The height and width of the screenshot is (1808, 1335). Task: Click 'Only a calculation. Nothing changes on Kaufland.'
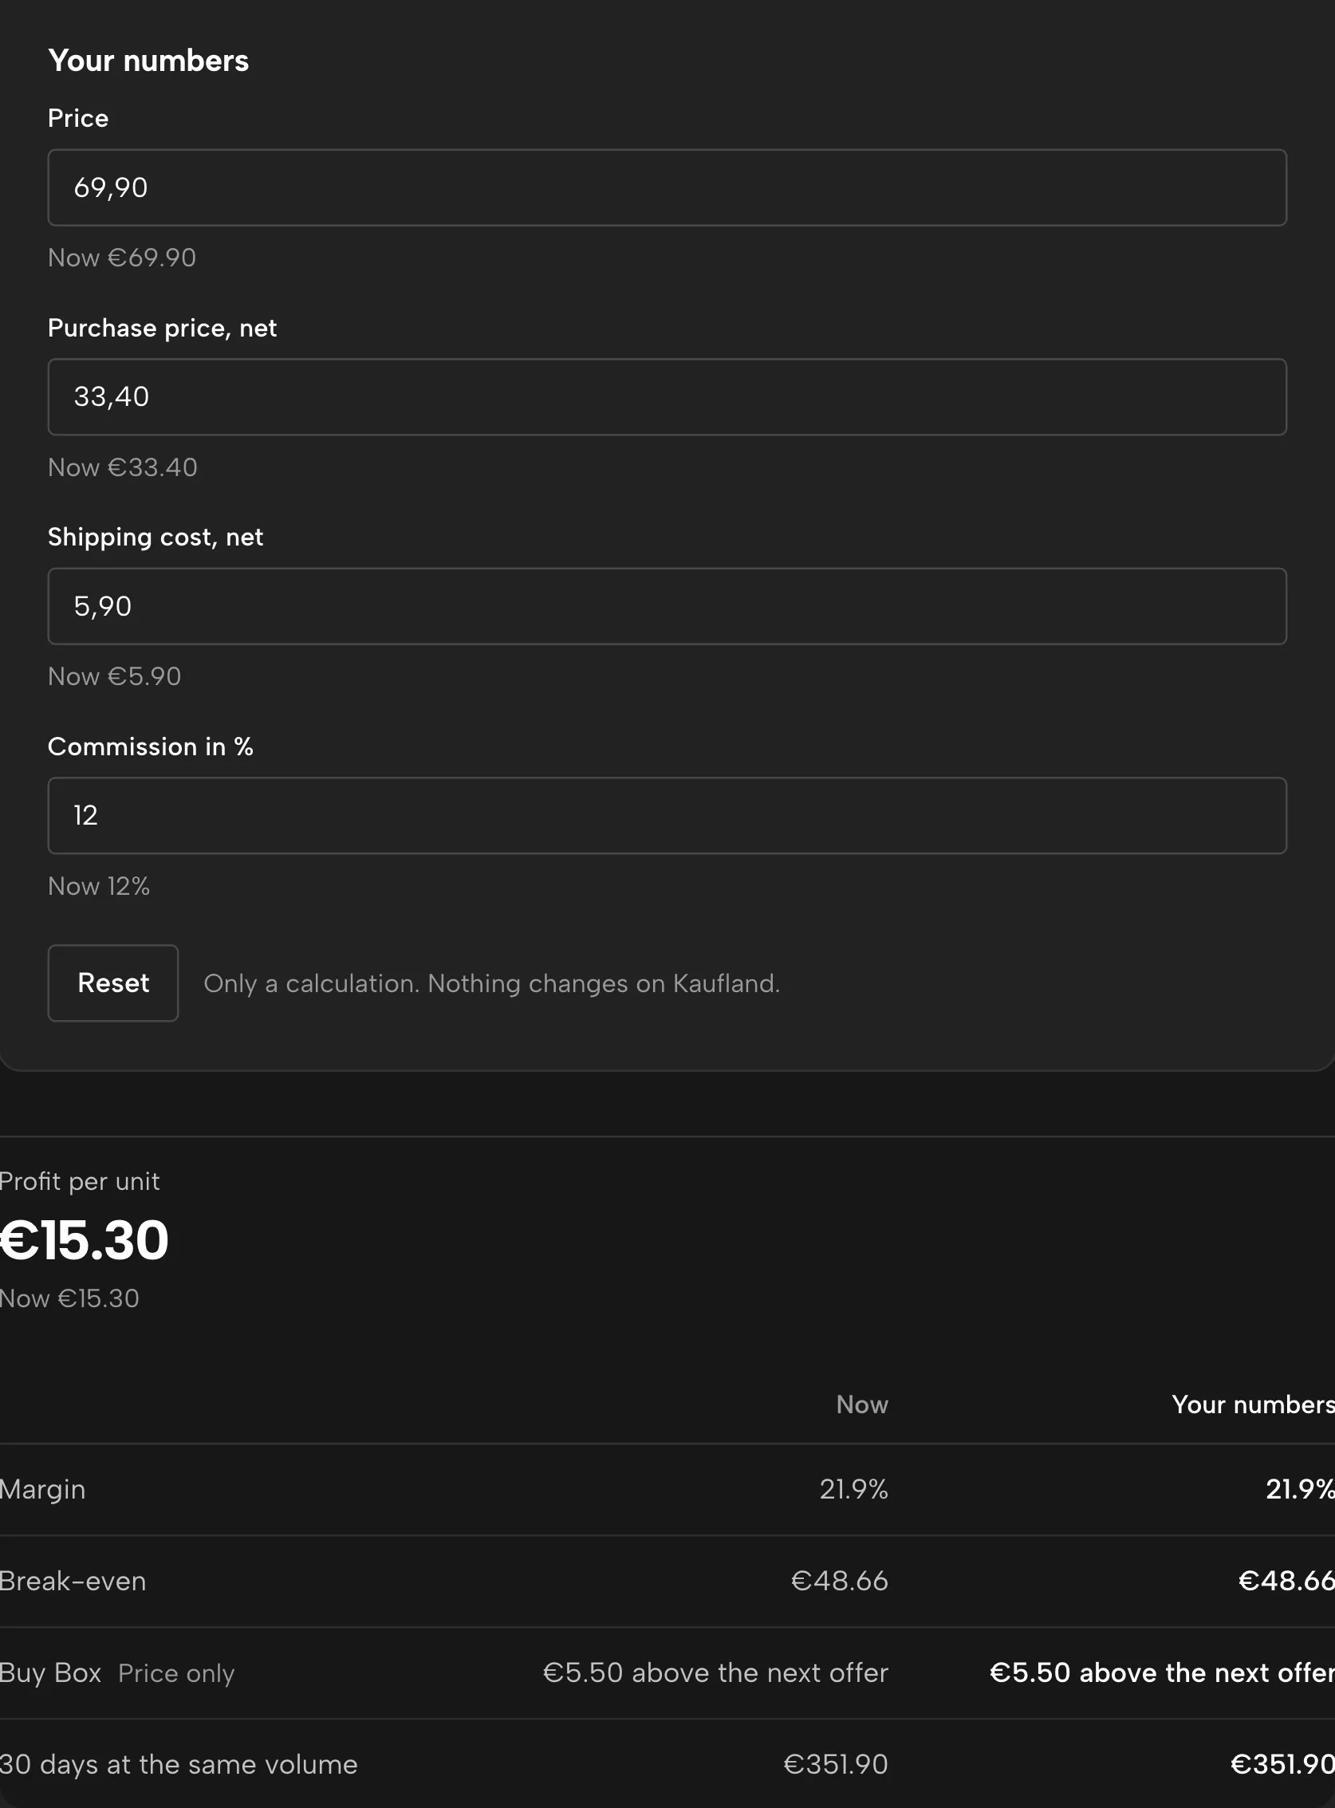pyautogui.click(x=491, y=983)
